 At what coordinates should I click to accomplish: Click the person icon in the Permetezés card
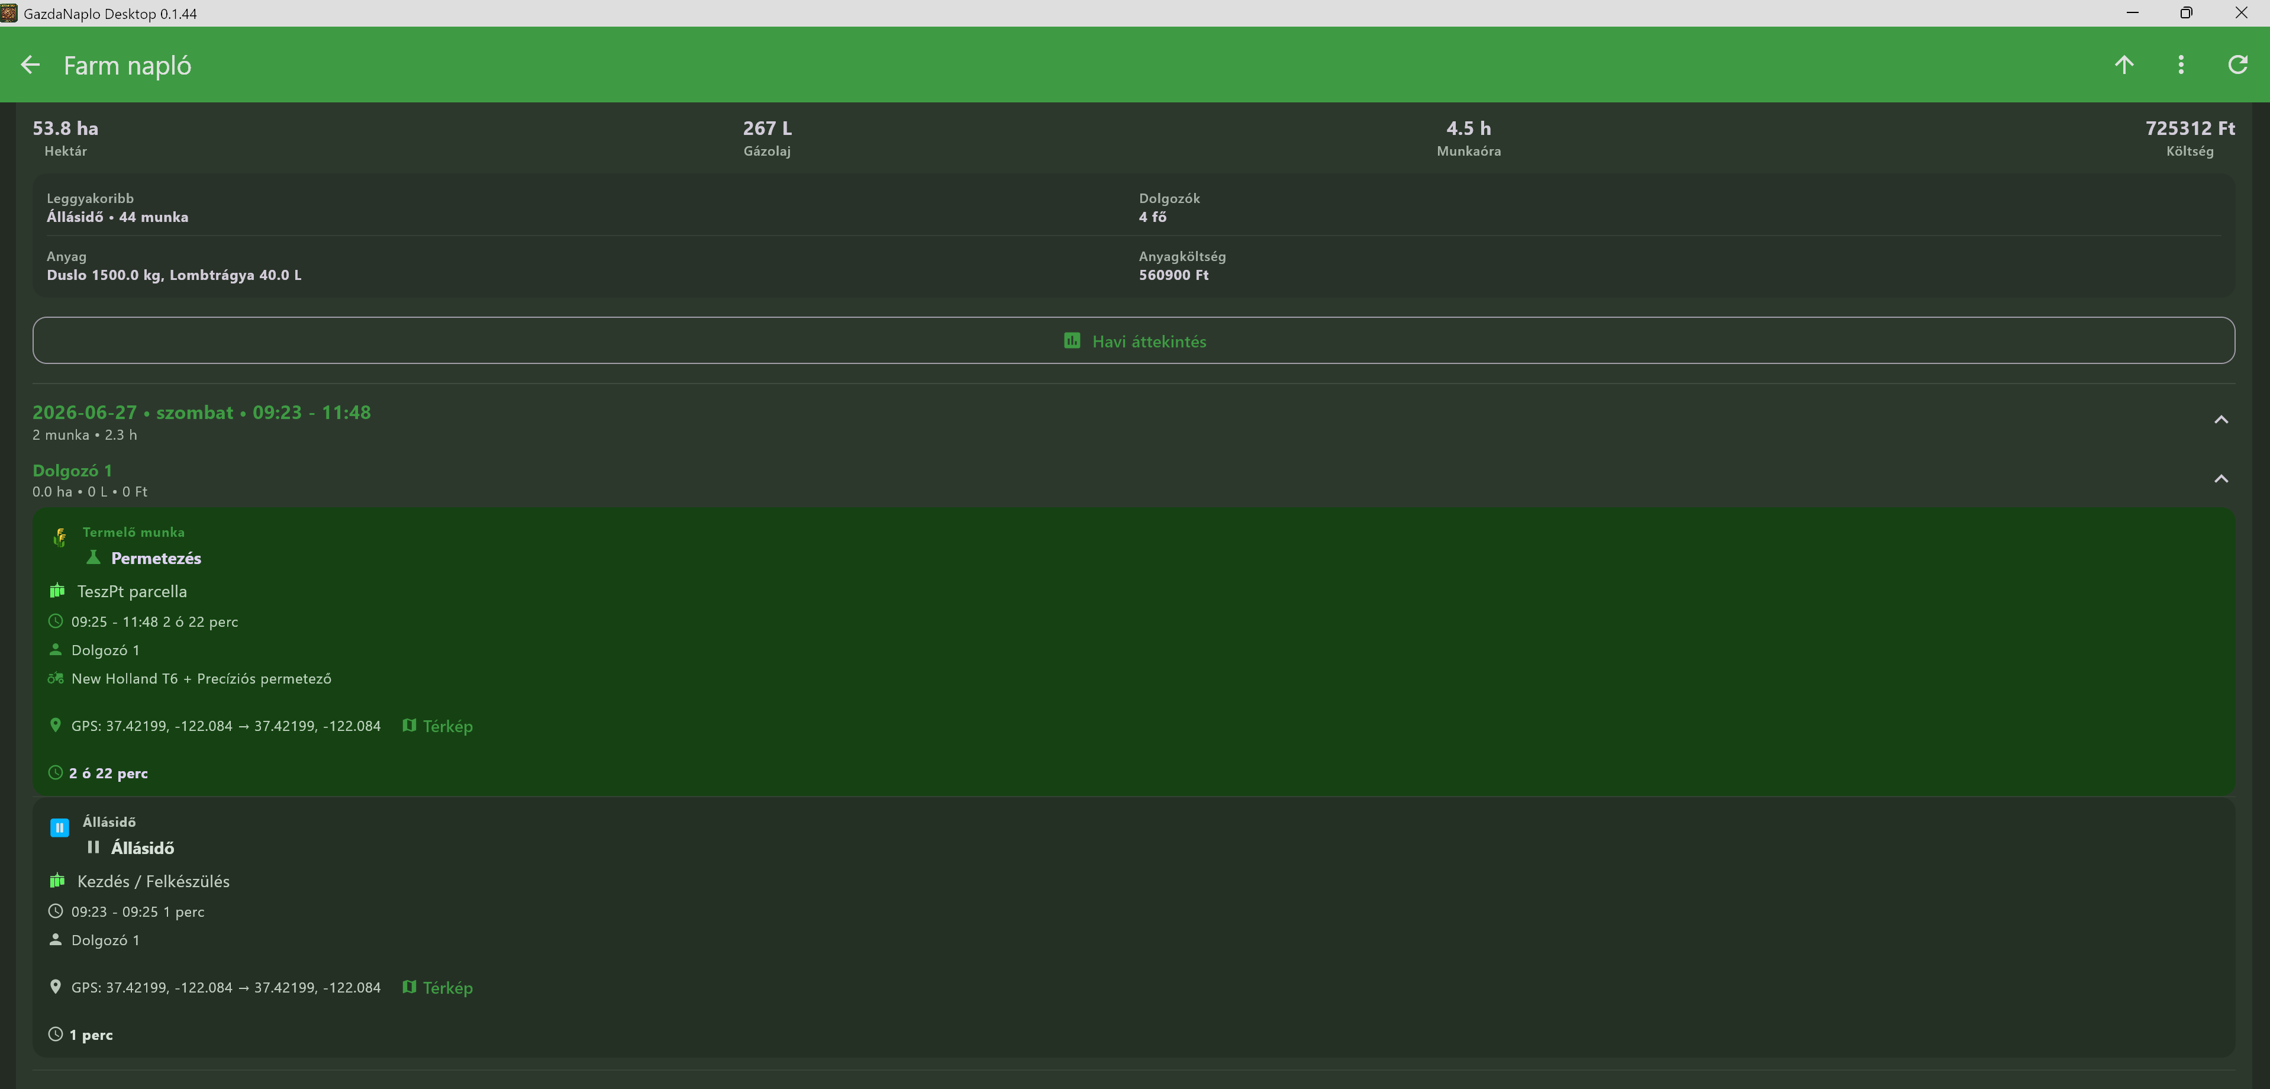(x=56, y=649)
